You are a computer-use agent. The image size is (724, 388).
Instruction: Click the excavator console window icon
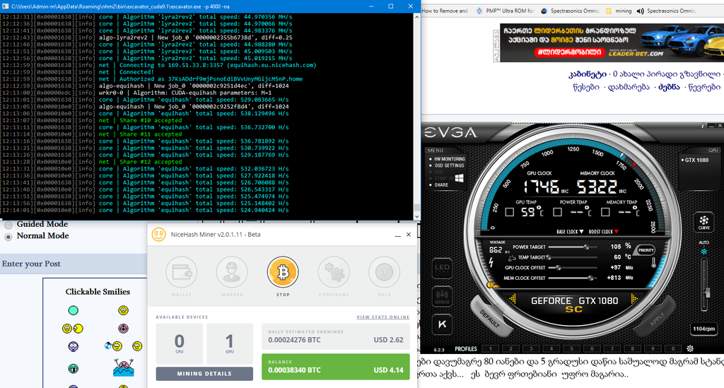tap(6, 6)
